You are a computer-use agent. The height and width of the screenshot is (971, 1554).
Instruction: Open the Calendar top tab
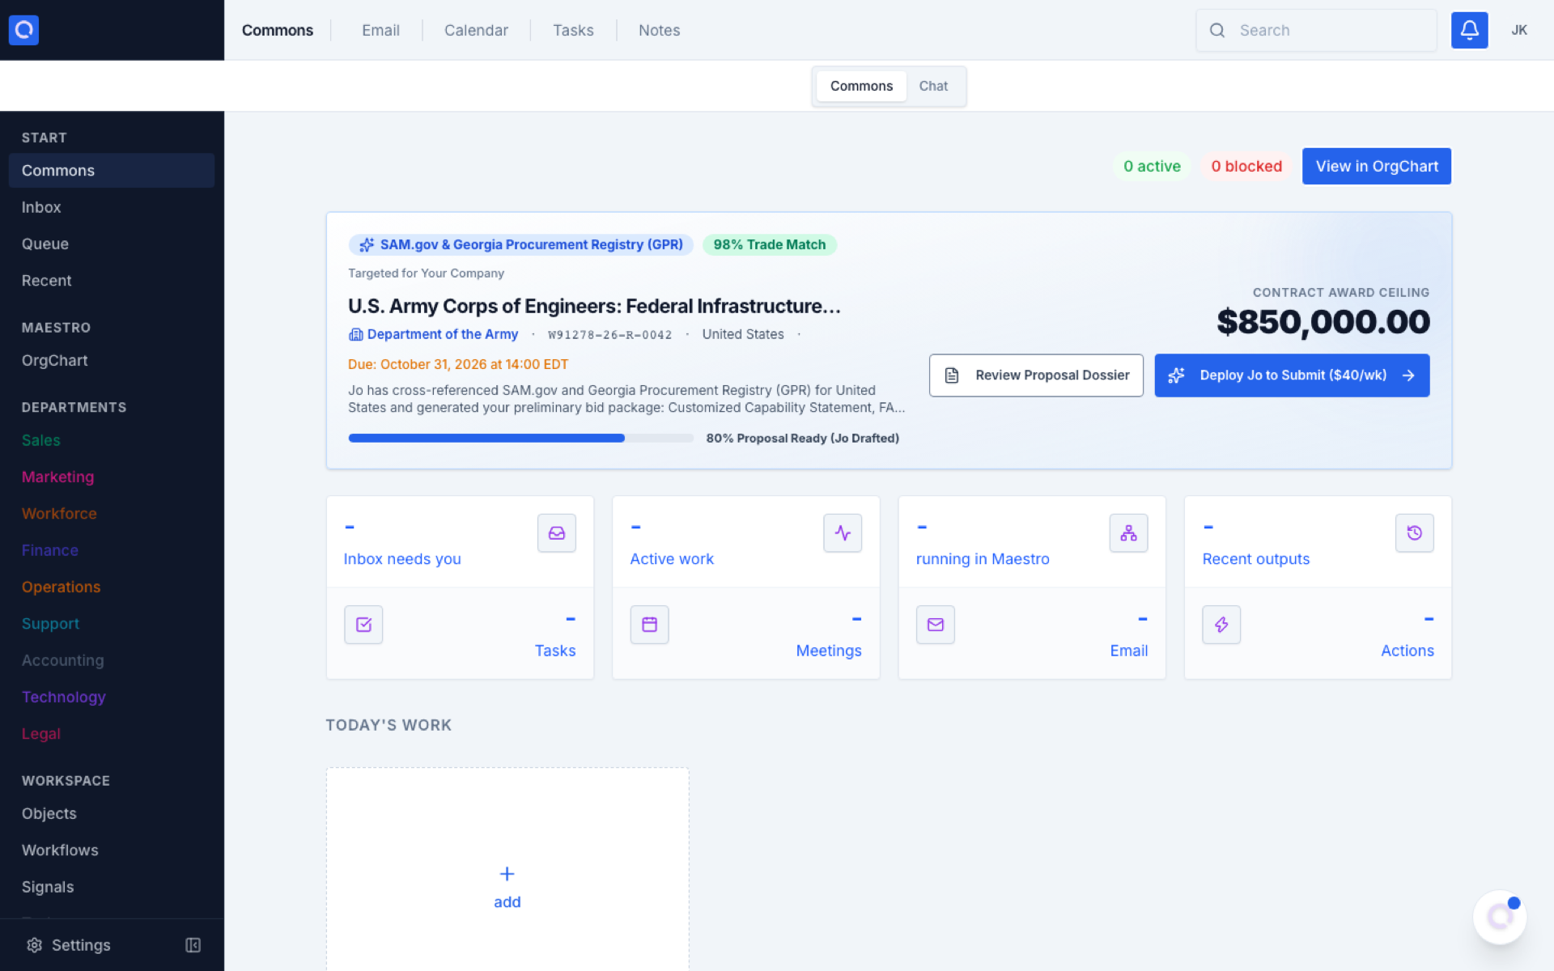pos(476,30)
